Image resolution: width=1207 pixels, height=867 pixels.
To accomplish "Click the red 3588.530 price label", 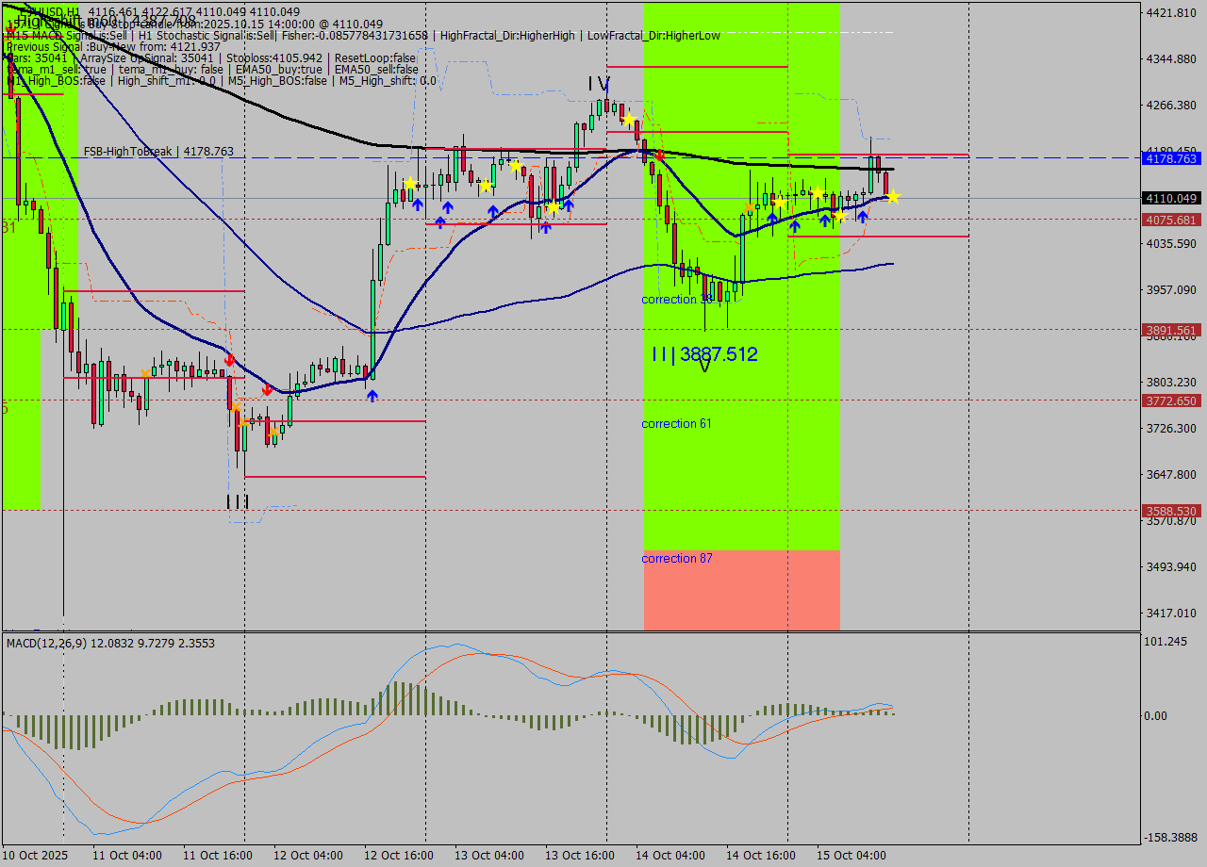I will point(1173,511).
